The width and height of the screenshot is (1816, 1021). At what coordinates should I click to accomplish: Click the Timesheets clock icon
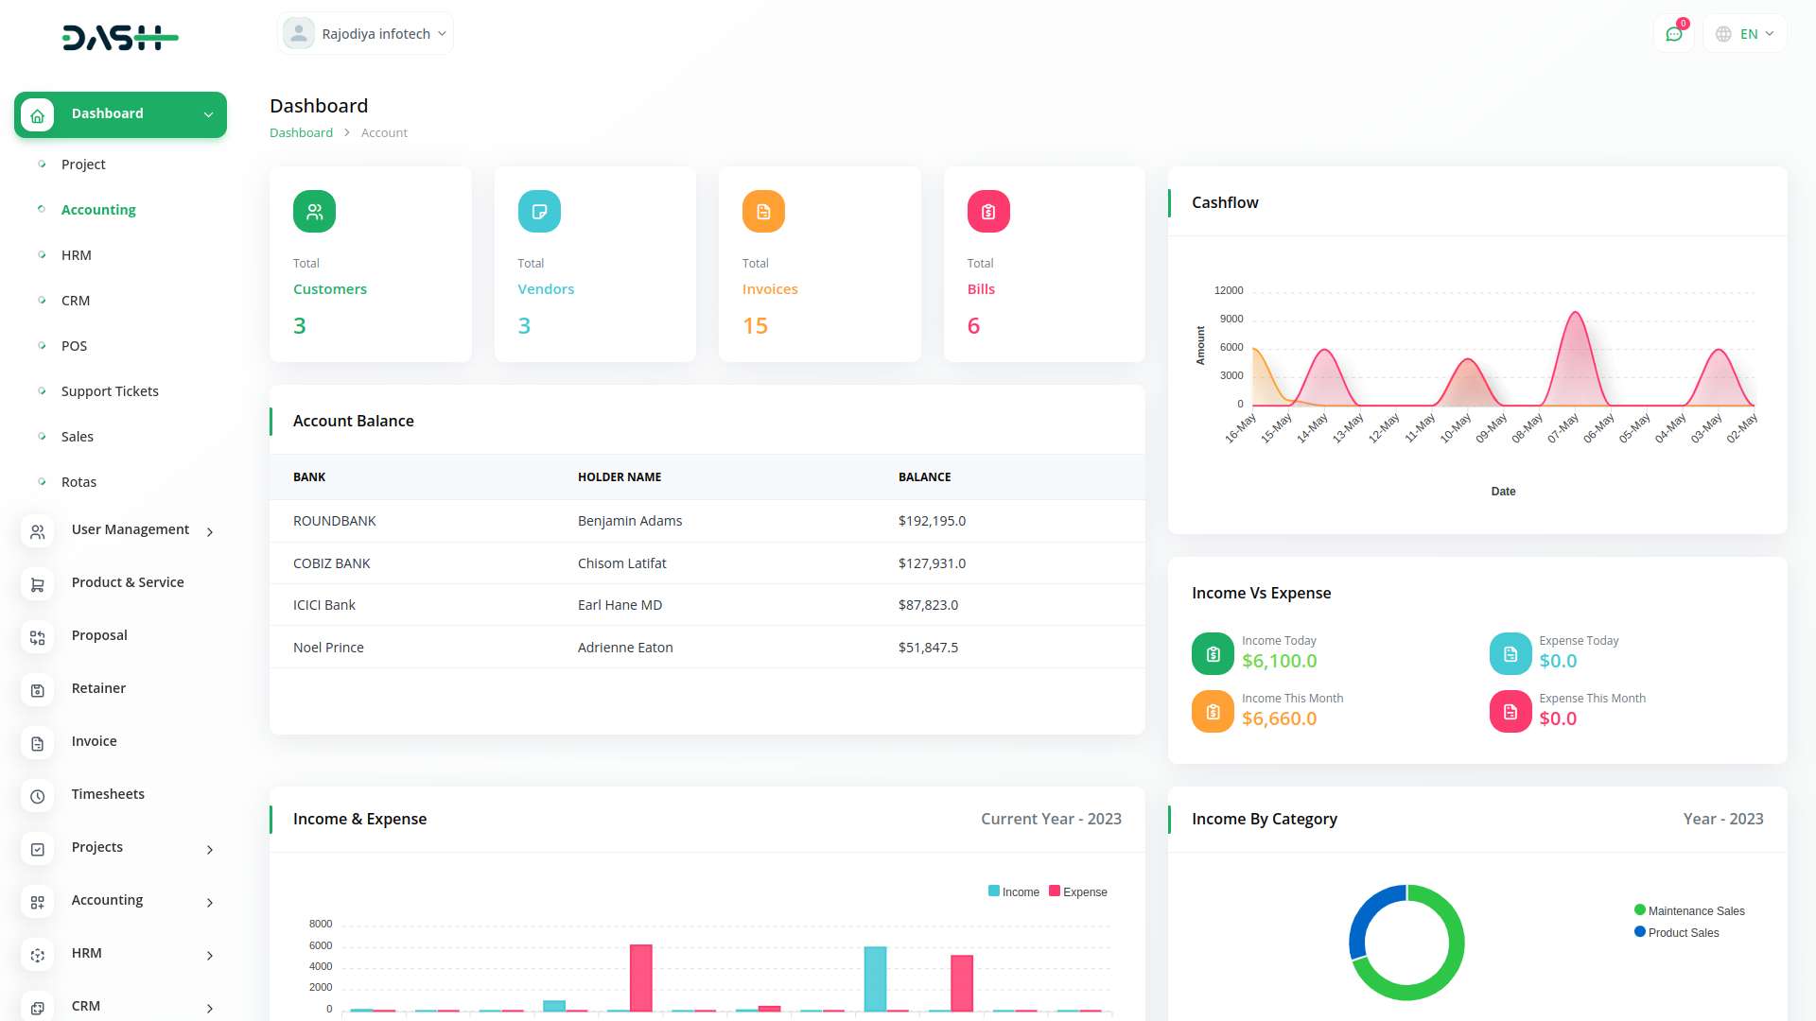pos(37,796)
